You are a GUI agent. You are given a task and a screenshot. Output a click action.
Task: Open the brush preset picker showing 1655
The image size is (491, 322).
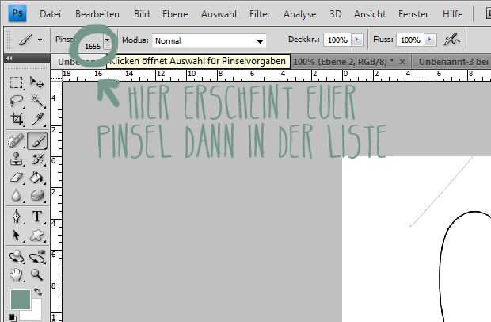(x=107, y=45)
